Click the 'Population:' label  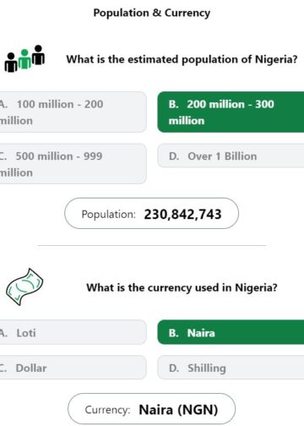[108, 215]
